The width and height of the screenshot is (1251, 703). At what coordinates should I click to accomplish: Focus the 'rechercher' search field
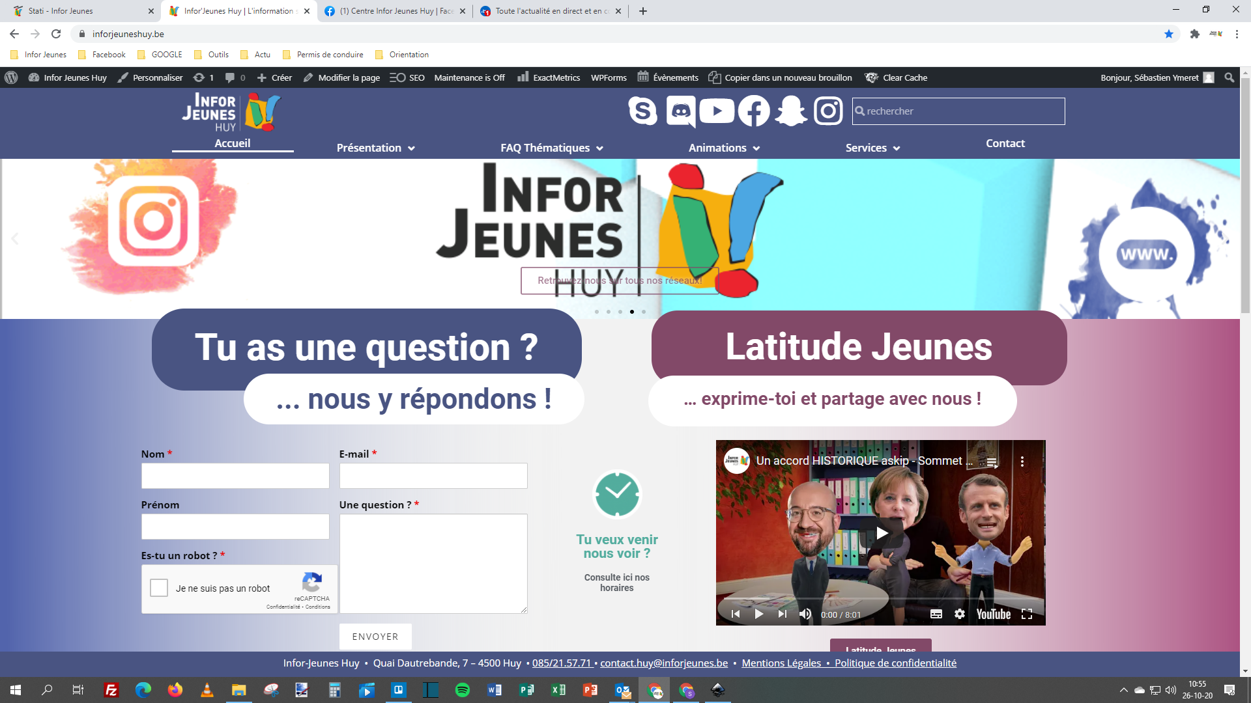click(x=958, y=111)
